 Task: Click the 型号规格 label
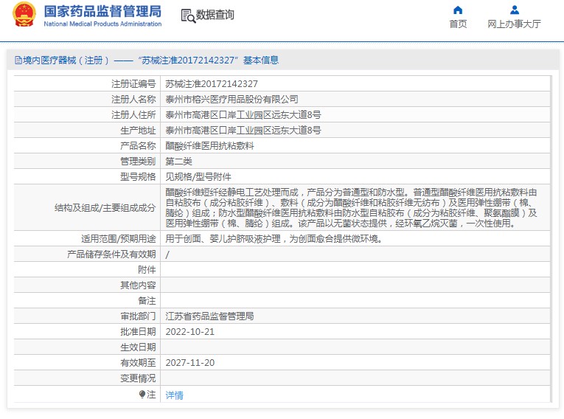(x=138, y=177)
